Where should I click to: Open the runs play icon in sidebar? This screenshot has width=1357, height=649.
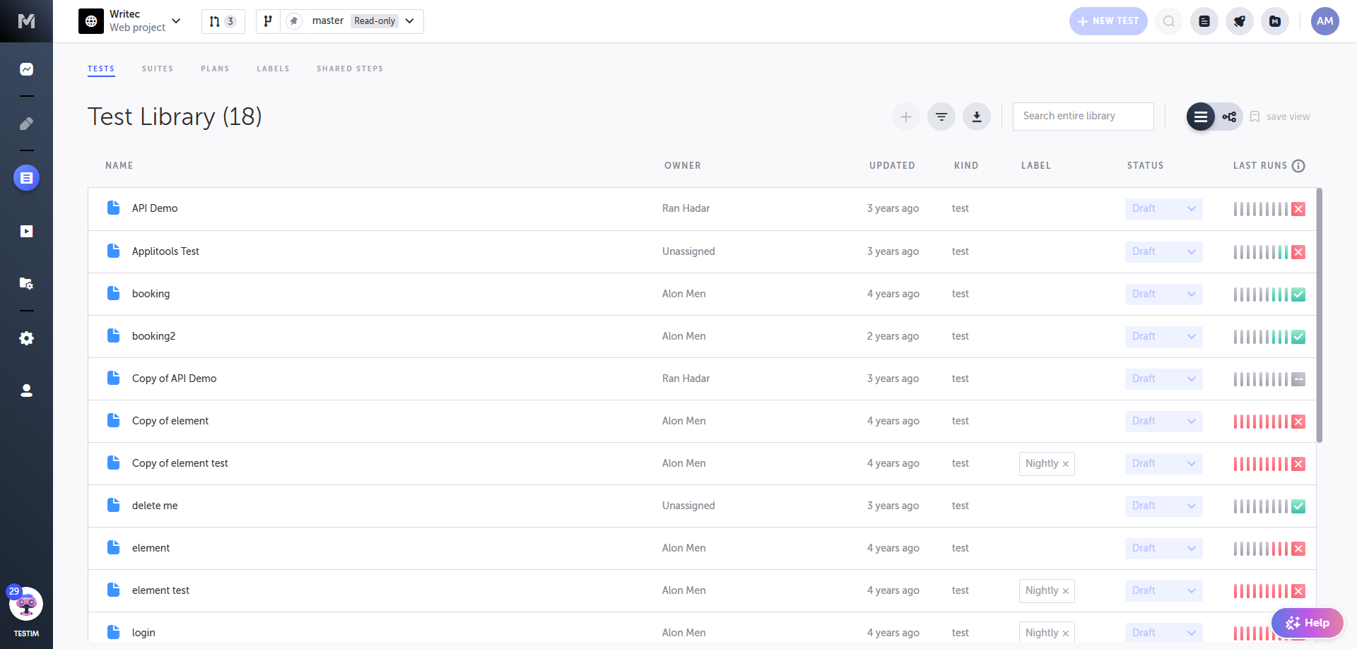[26, 231]
